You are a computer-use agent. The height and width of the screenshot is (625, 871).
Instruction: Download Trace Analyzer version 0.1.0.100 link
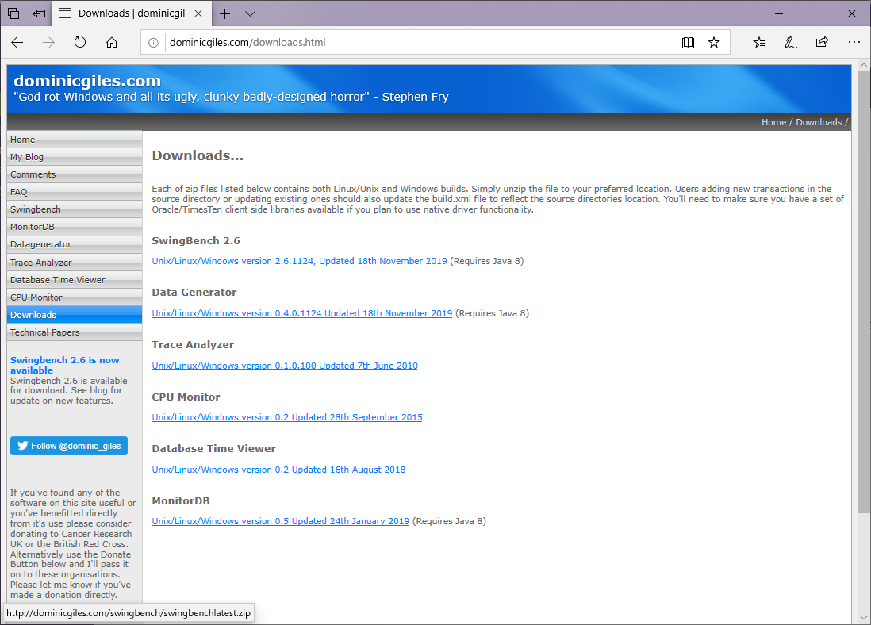[285, 366]
